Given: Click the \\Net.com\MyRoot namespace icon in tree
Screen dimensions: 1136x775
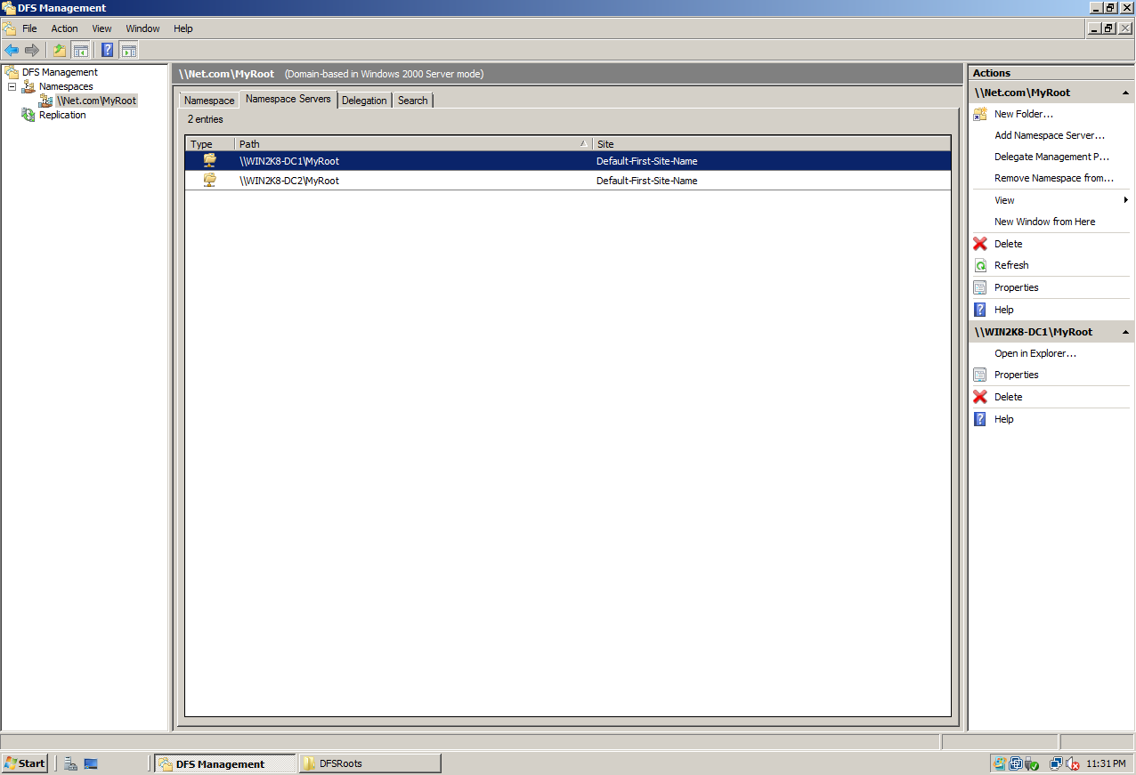Looking at the screenshot, I should [45, 101].
